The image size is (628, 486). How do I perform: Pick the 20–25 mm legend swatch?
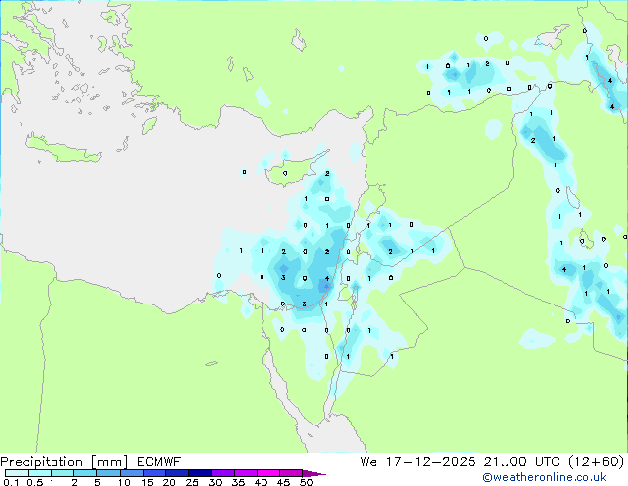[x=177, y=473]
